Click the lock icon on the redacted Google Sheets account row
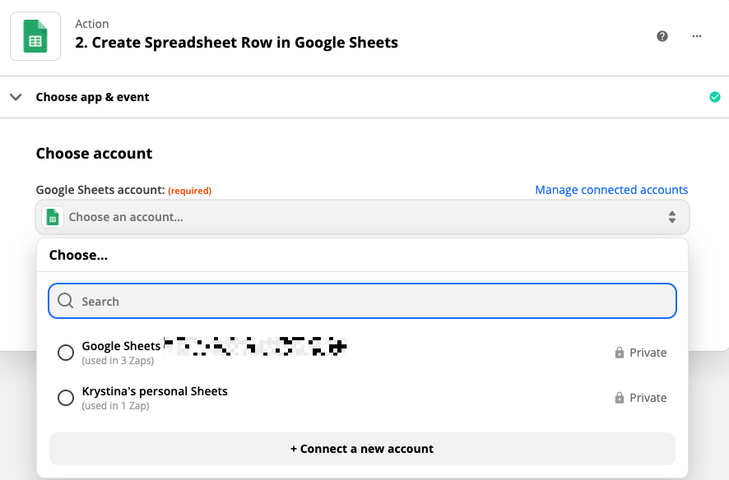This screenshot has width=729, height=480. coord(620,353)
